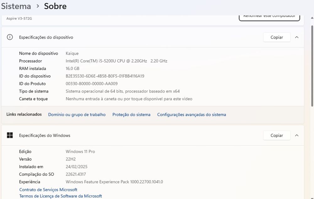Click the Compilação do SO value 22621.4317

76,174
